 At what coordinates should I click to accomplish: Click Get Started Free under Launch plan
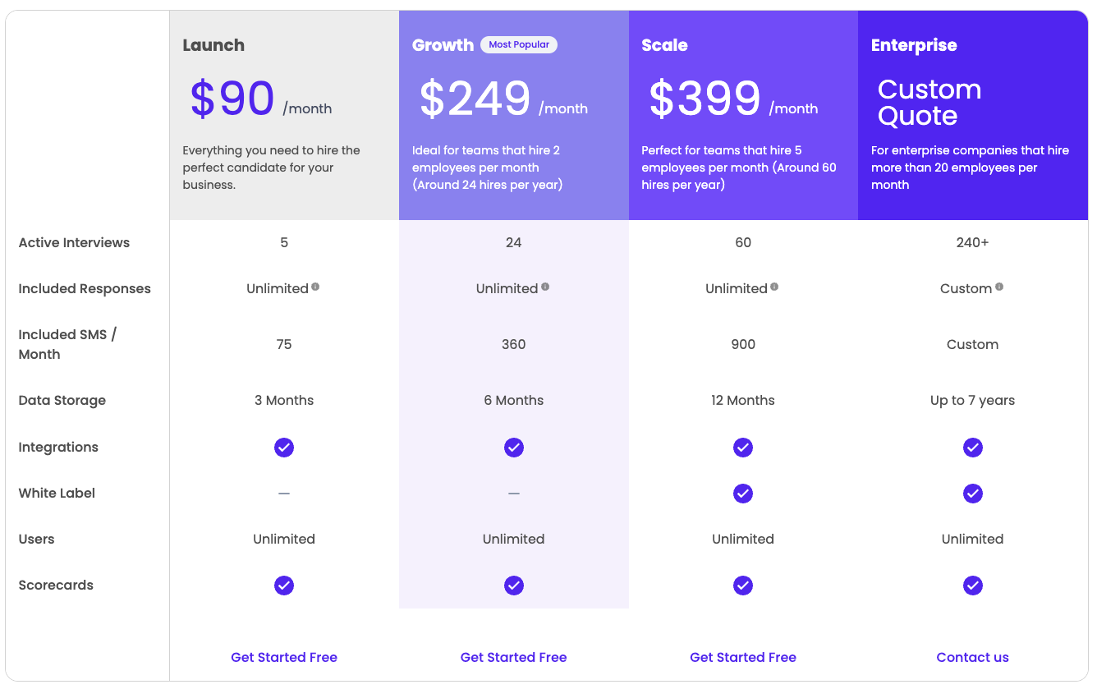click(284, 657)
